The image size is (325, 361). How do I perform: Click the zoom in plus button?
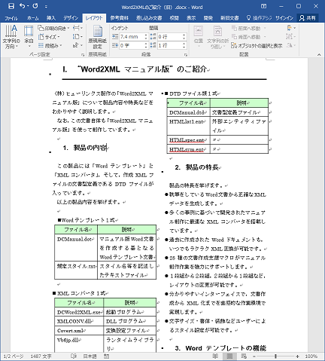297,356
